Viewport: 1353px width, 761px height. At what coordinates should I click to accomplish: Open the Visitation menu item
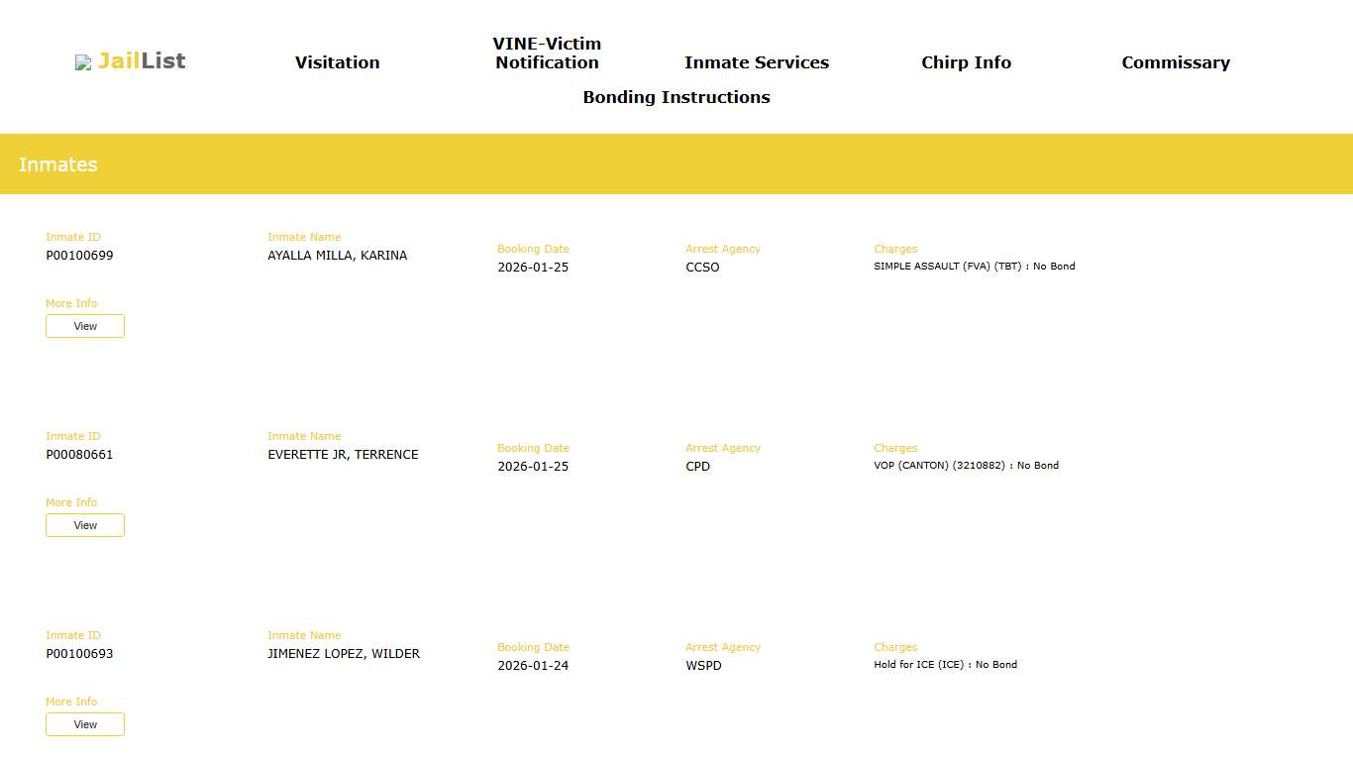tap(337, 62)
